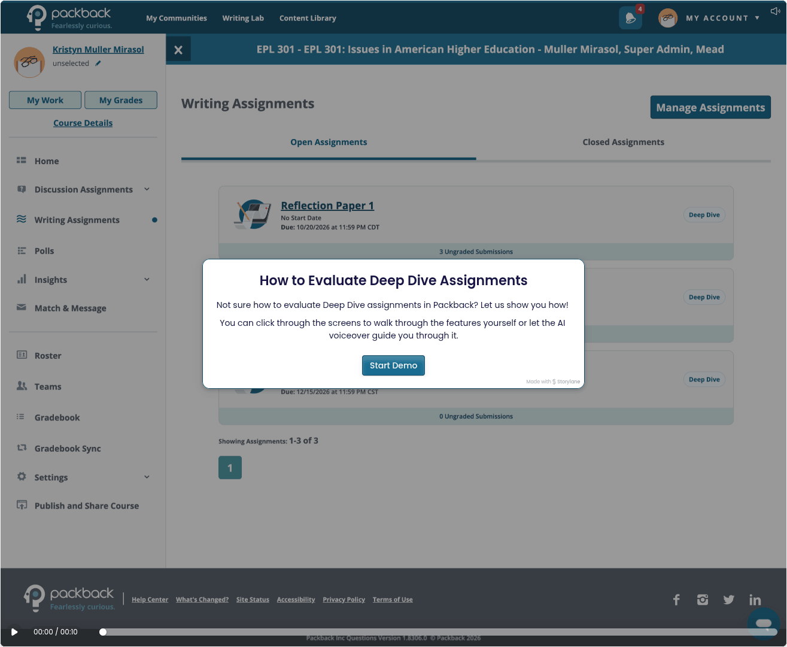
Task: Click the Made with Storylane label
Action: [553, 382]
